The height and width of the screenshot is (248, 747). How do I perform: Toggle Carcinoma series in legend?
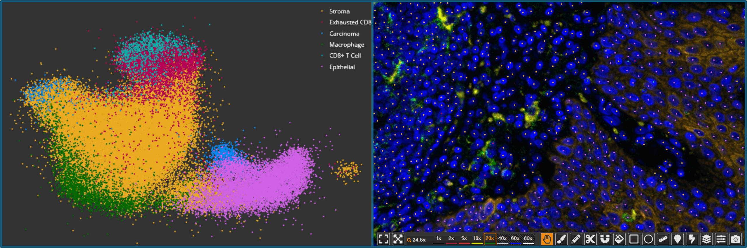coord(340,34)
